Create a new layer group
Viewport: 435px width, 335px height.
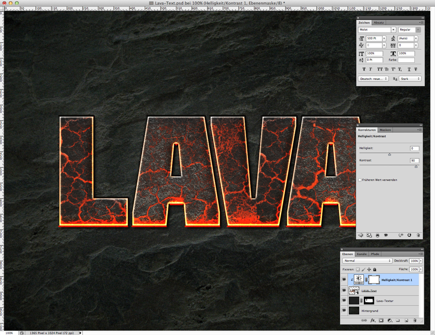coord(398,320)
